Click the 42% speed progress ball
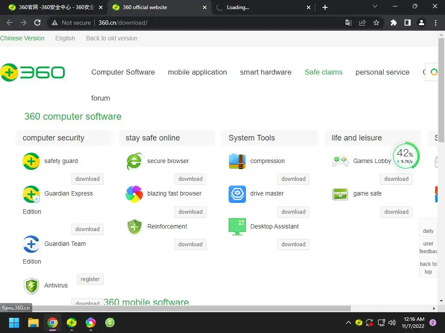The image size is (445, 333). point(405,156)
